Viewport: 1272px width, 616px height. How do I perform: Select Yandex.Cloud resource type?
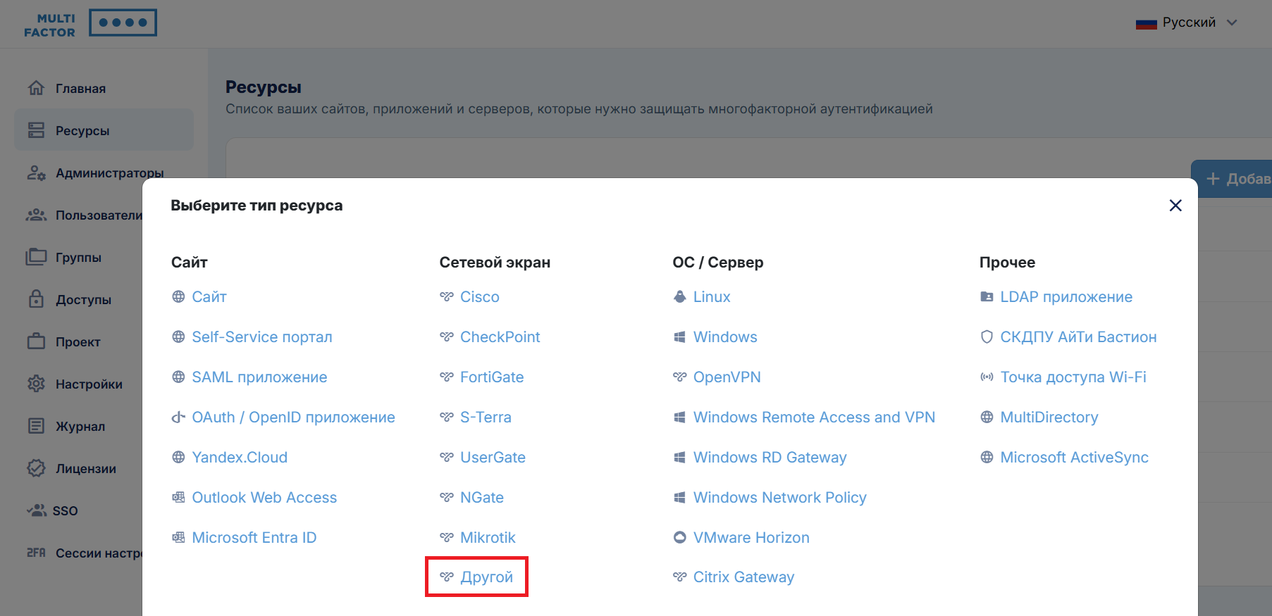(x=240, y=458)
